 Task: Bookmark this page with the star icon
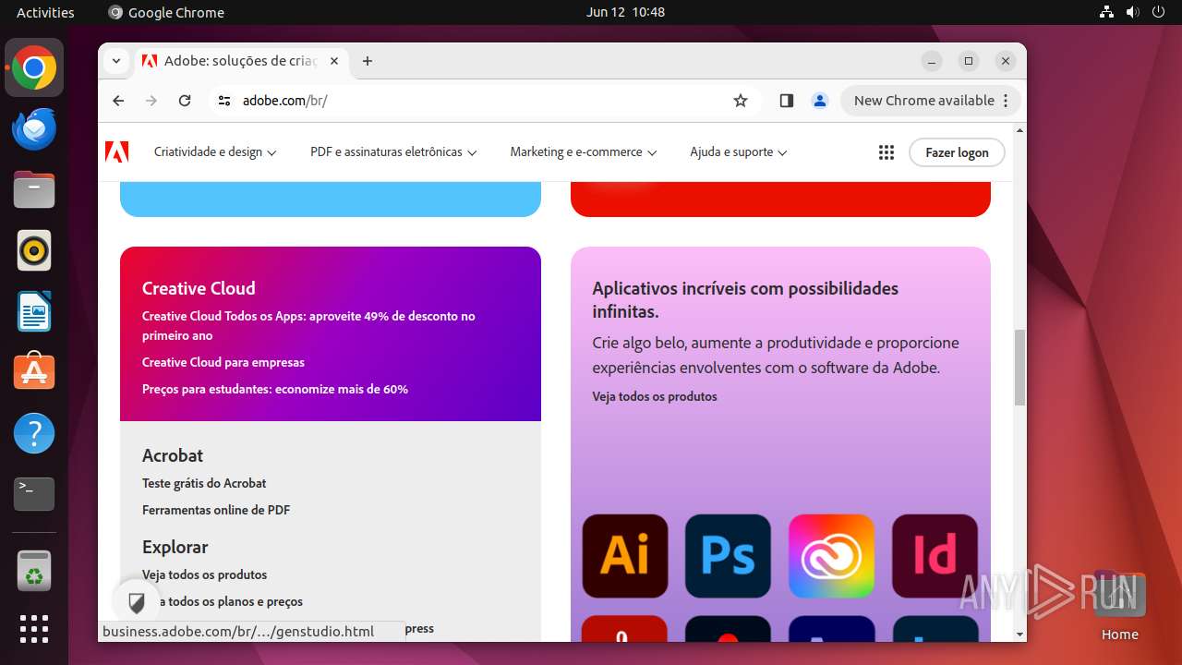pos(741,101)
